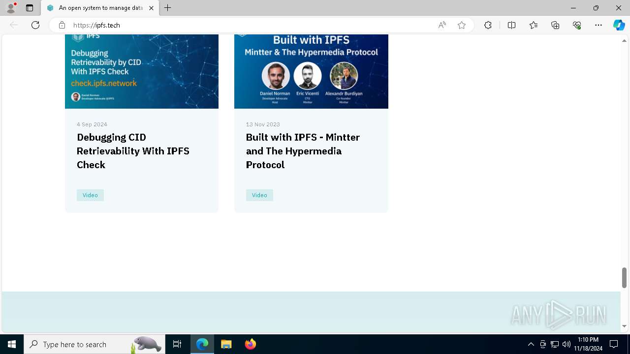The height and width of the screenshot is (354, 630).
Task: Toggle Split screen view
Action: [x=511, y=25]
